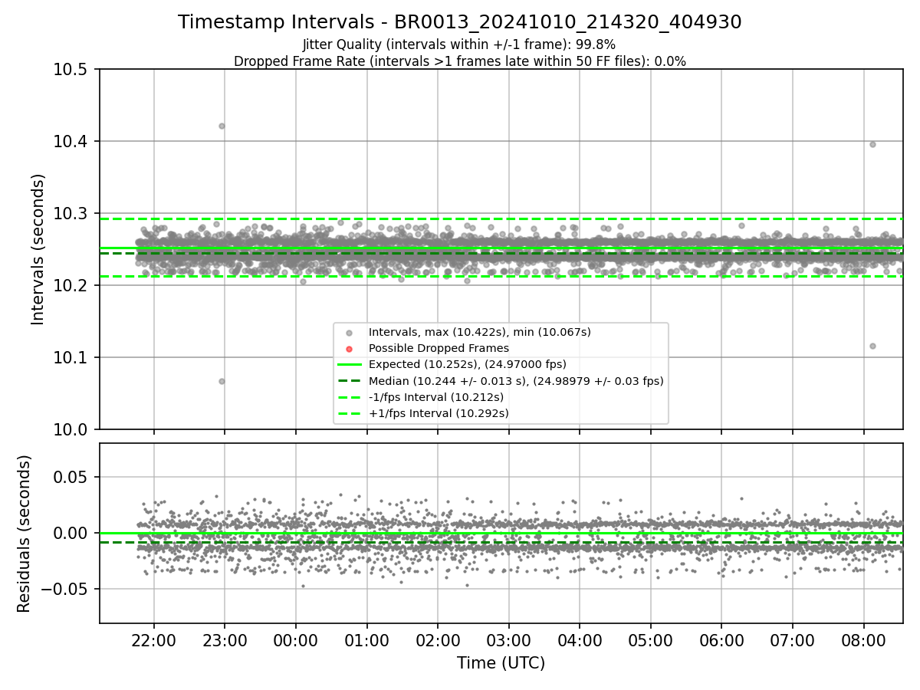Click legend entry 'Intervals, max (10.422s), min (10.067s)'
920x690 pixels.
pyautogui.click(x=480, y=332)
